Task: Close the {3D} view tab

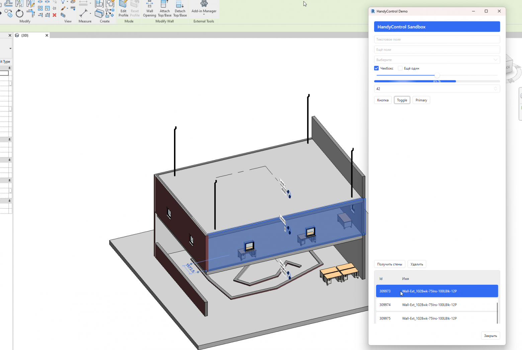Action: 47,35
